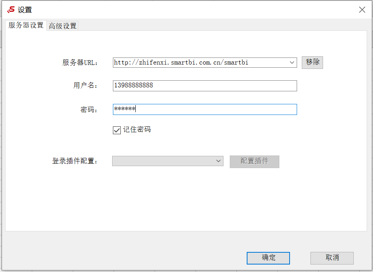Click the Smartbi logo icon in title bar

click(x=11, y=9)
